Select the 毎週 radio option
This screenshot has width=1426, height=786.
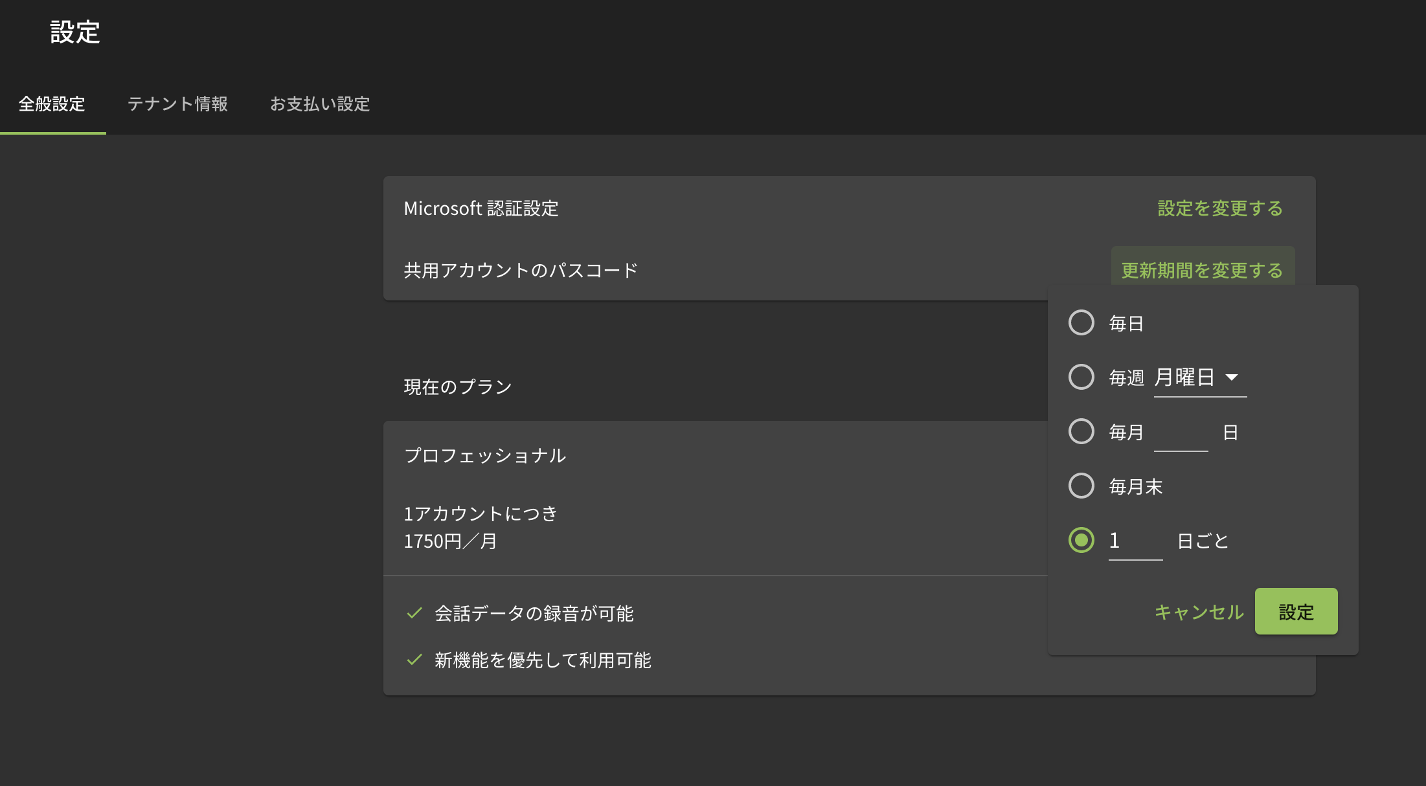(1081, 377)
